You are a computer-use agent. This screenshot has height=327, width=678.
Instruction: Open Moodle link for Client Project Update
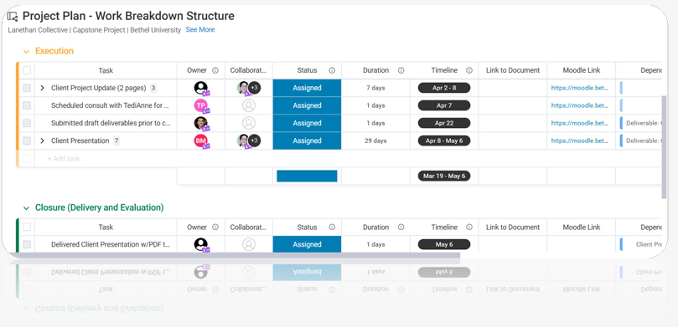(x=579, y=88)
